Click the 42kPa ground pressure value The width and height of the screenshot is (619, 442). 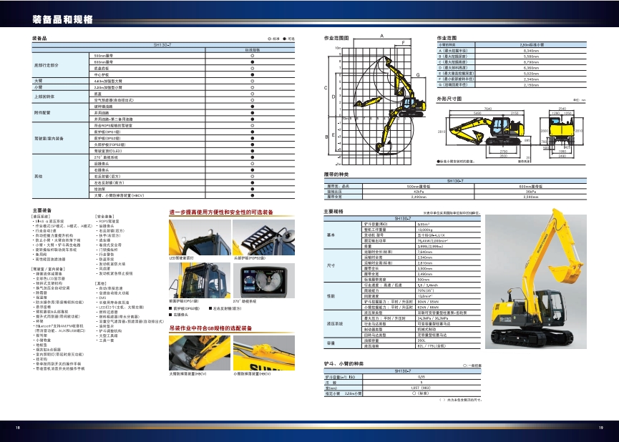(419, 192)
